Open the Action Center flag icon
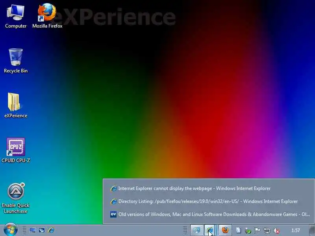This screenshot has width=315, height=236. click(258, 230)
